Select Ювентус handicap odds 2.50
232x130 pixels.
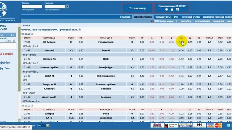[x=81, y=88]
